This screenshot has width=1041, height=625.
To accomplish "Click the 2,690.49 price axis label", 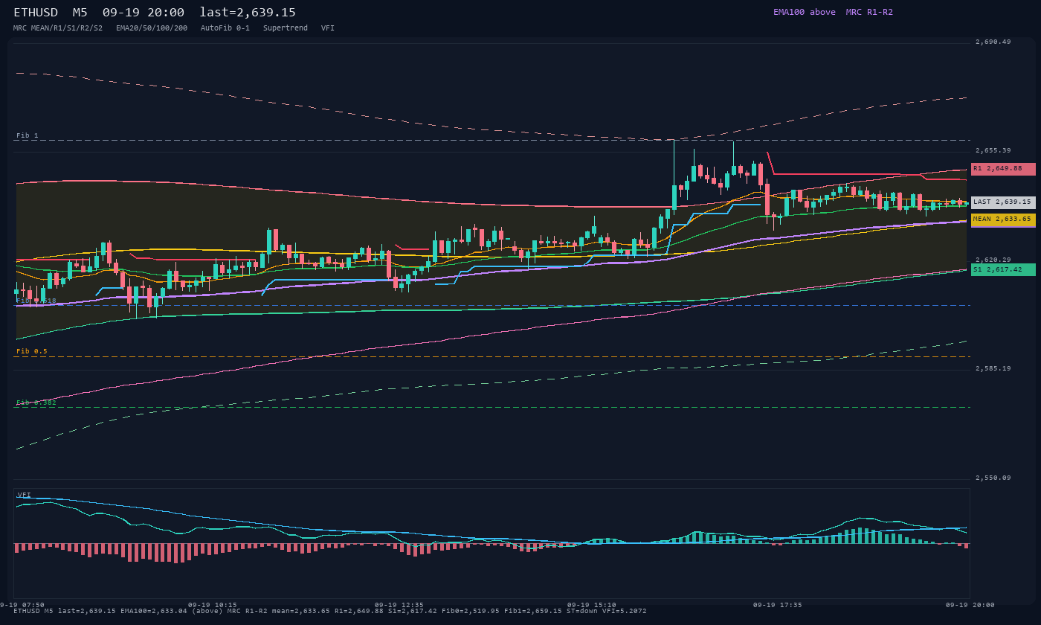I will point(993,42).
